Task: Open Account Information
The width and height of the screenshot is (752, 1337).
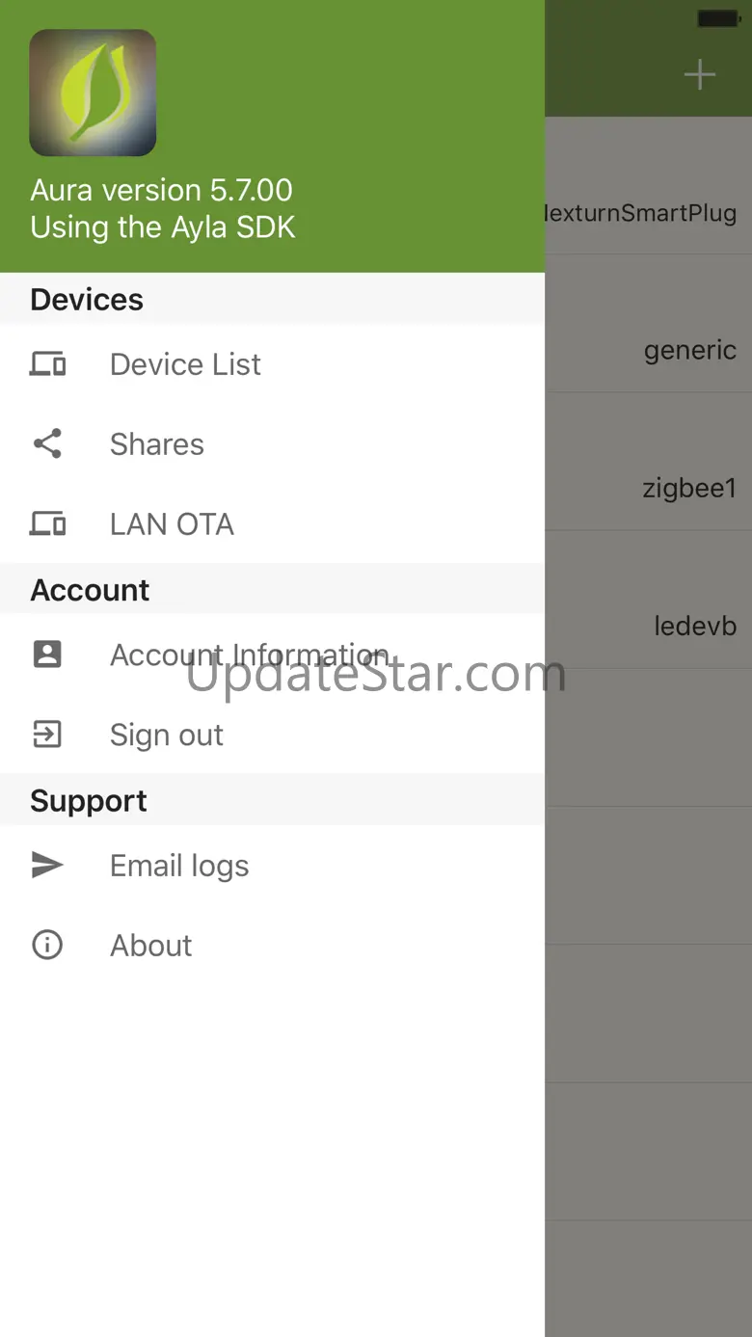Action: [249, 655]
